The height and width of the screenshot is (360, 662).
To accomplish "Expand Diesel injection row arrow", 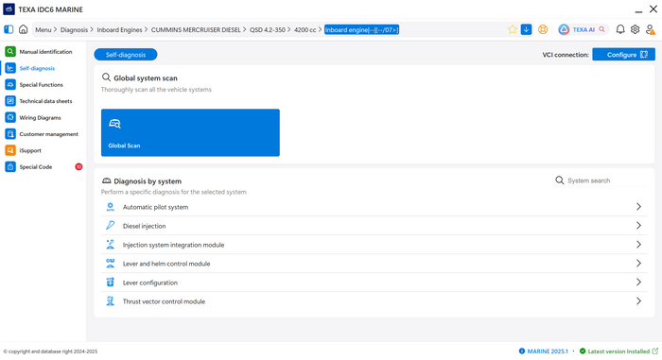I will [x=638, y=226].
